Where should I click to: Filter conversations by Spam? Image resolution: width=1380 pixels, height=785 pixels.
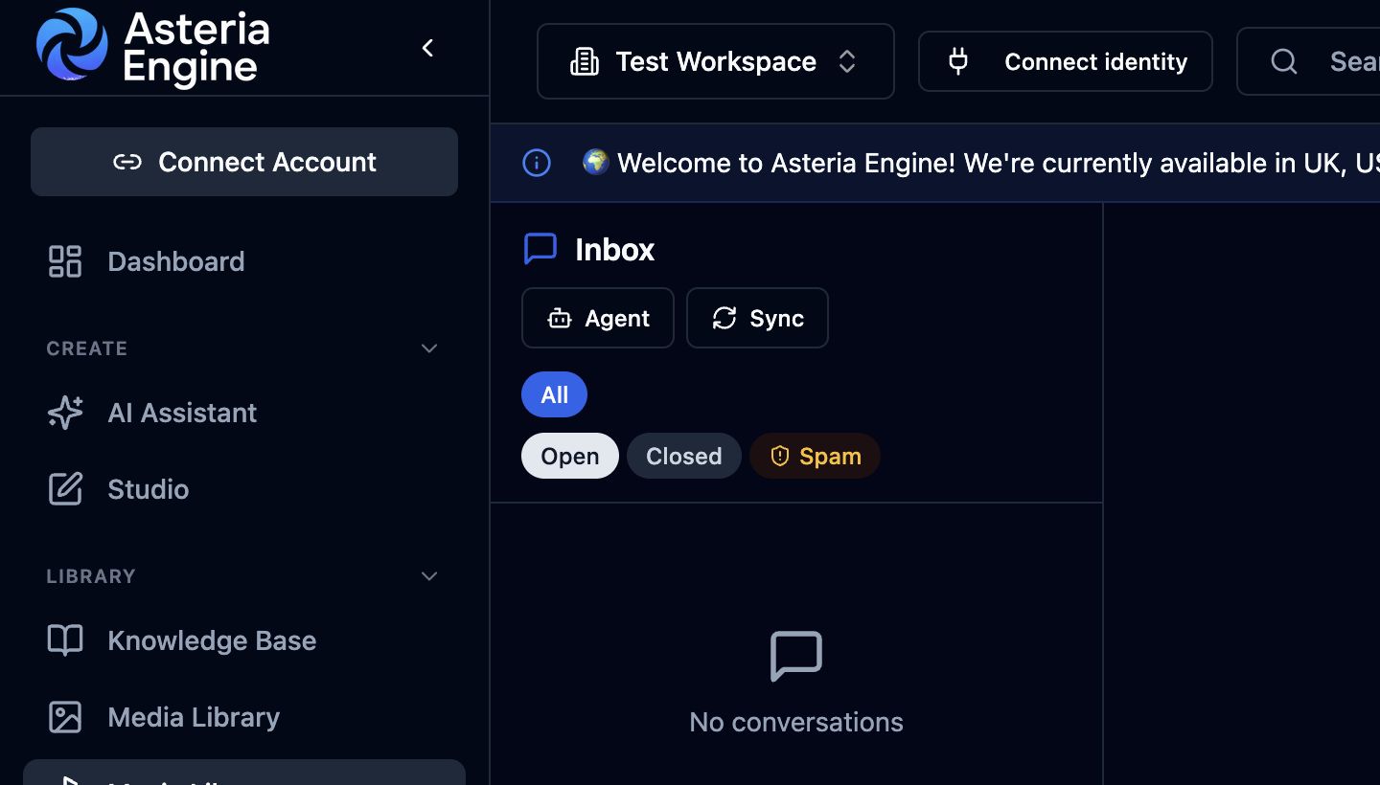(x=815, y=456)
